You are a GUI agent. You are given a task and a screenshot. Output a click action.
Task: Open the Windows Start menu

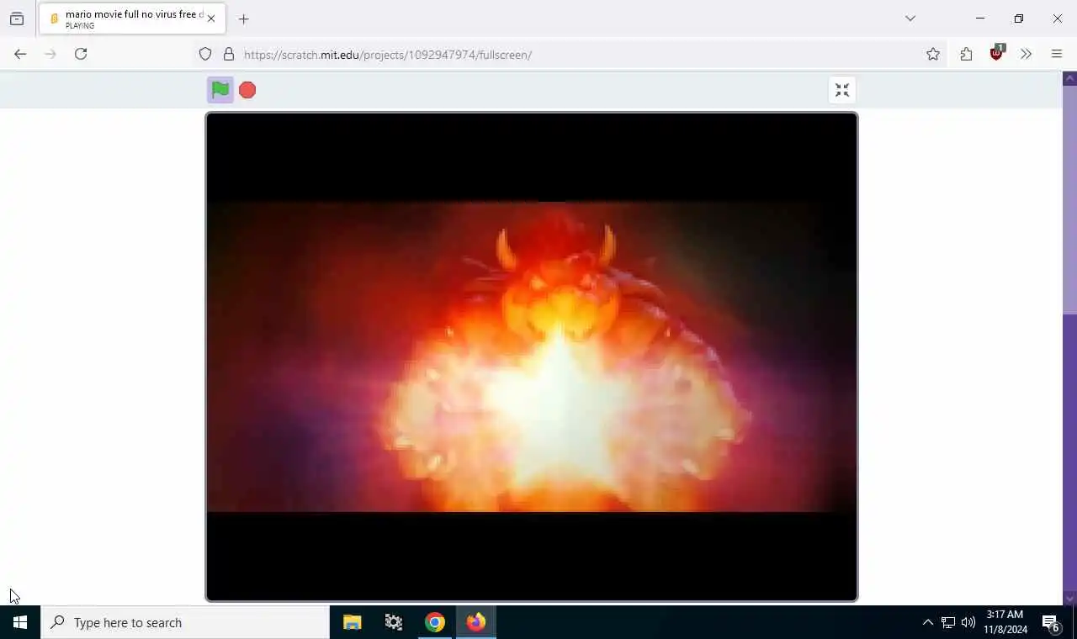[20, 622]
